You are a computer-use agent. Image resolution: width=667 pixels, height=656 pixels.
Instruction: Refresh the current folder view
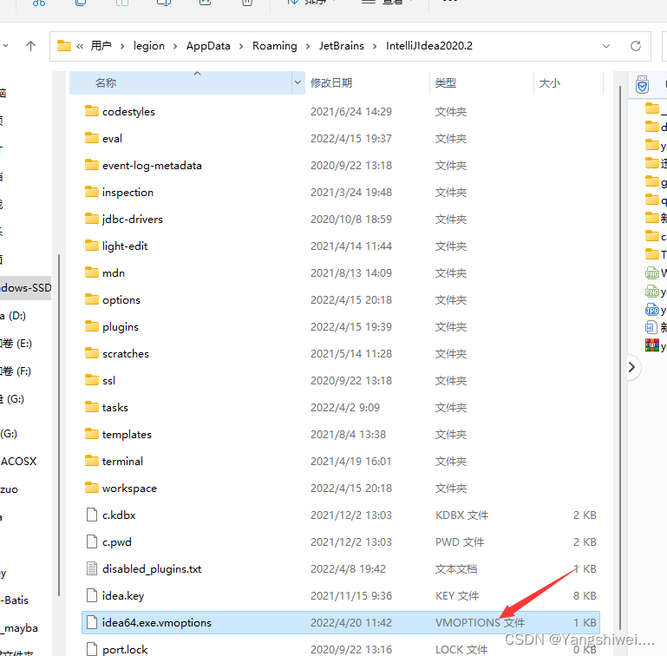(x=636, y=46)
